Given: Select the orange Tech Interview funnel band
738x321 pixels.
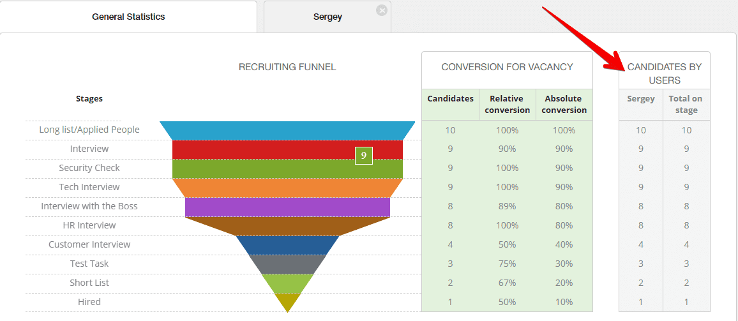Looking at the screenshot, I should (287, 188).
